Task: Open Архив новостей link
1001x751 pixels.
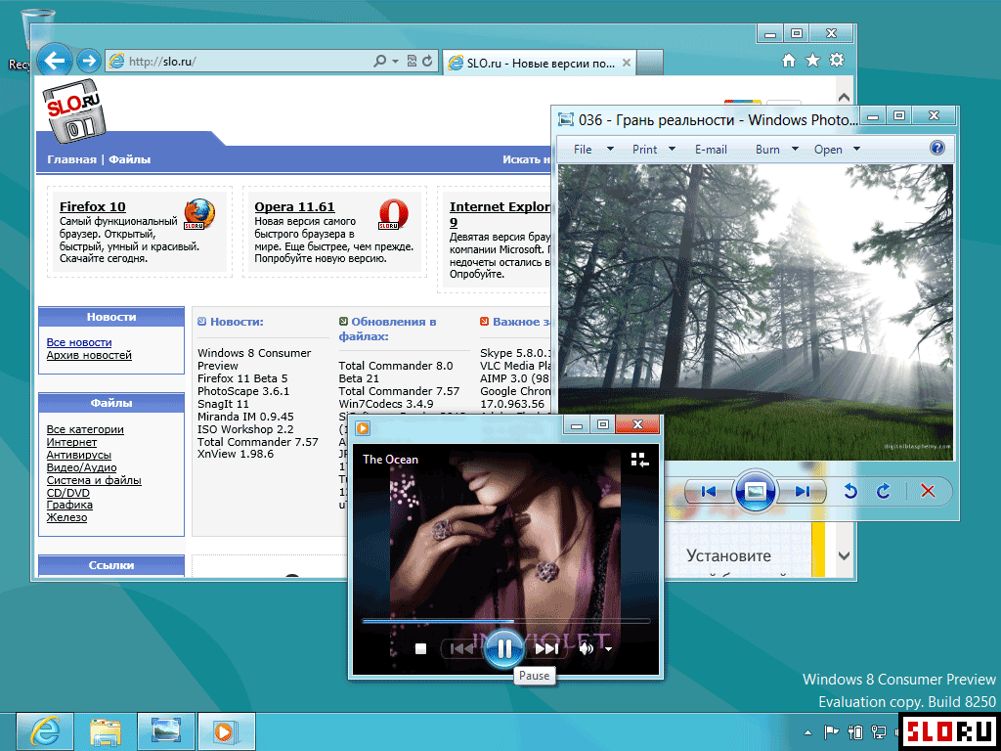Action: (89, 355)
